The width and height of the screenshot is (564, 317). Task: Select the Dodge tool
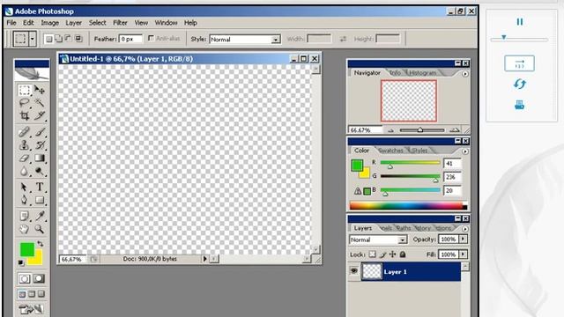(x=40, y=172)
